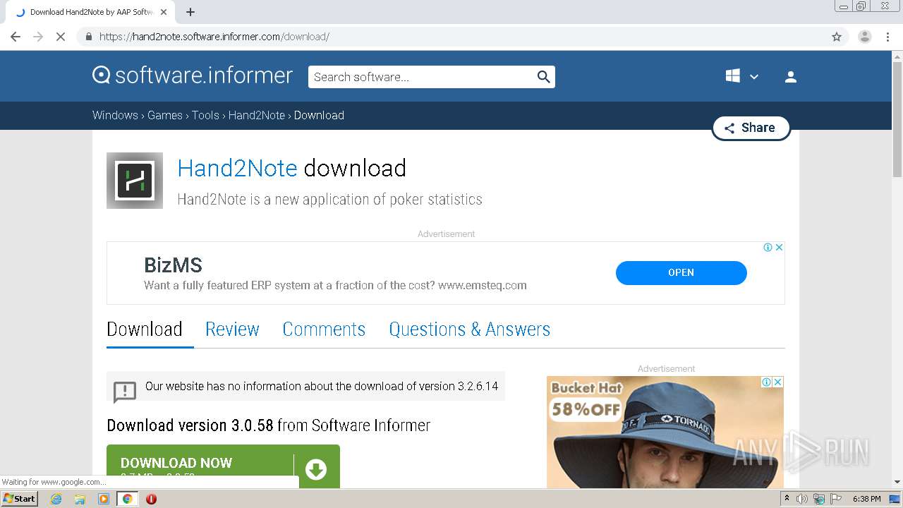Select the Download tab
The height and width of the screenshot is (508, 903).
point(145,329)
